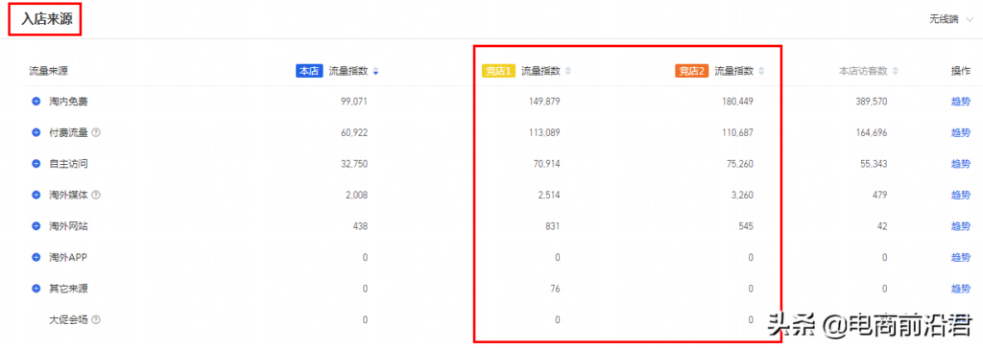Viewport: 983px width, 348px height.
Task: Click help icon next to 付费流量
Action: click(96, 132)
